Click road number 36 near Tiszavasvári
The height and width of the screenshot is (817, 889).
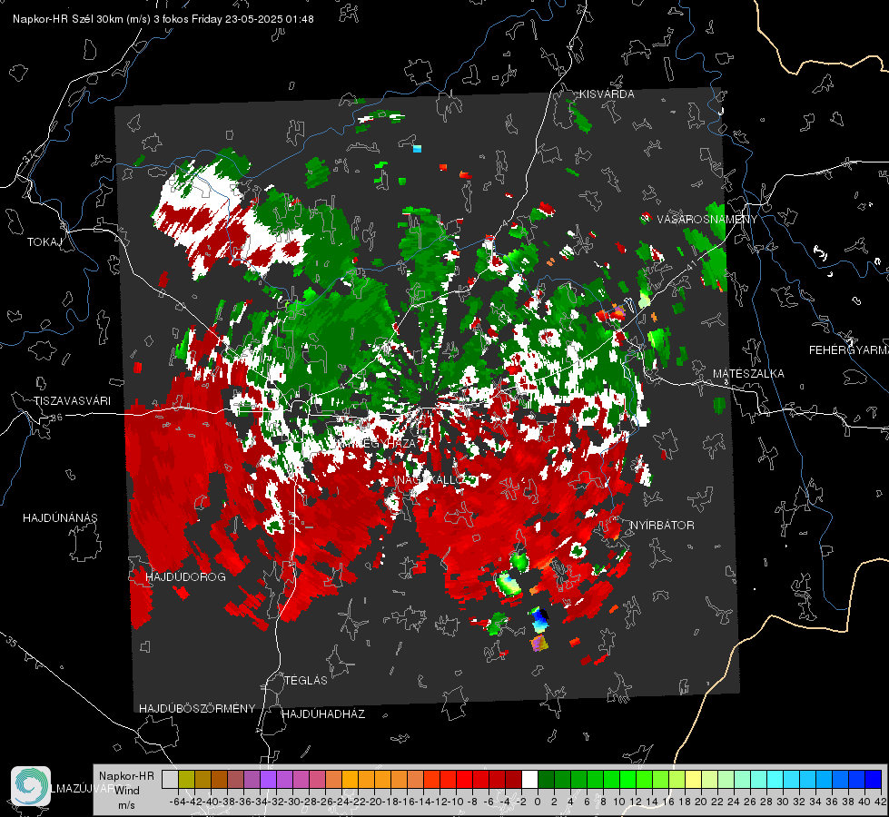(x=56, y=418)
